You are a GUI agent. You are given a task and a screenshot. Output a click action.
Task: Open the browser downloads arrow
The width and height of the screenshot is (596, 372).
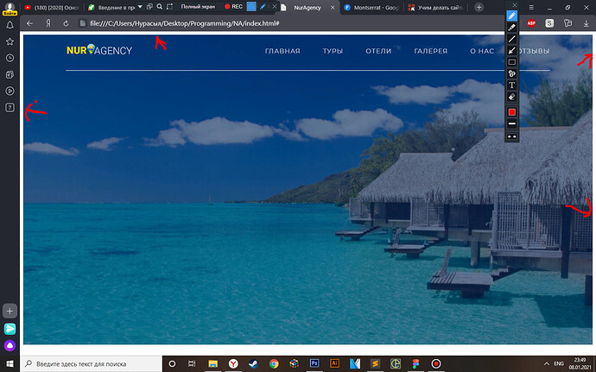586,23
